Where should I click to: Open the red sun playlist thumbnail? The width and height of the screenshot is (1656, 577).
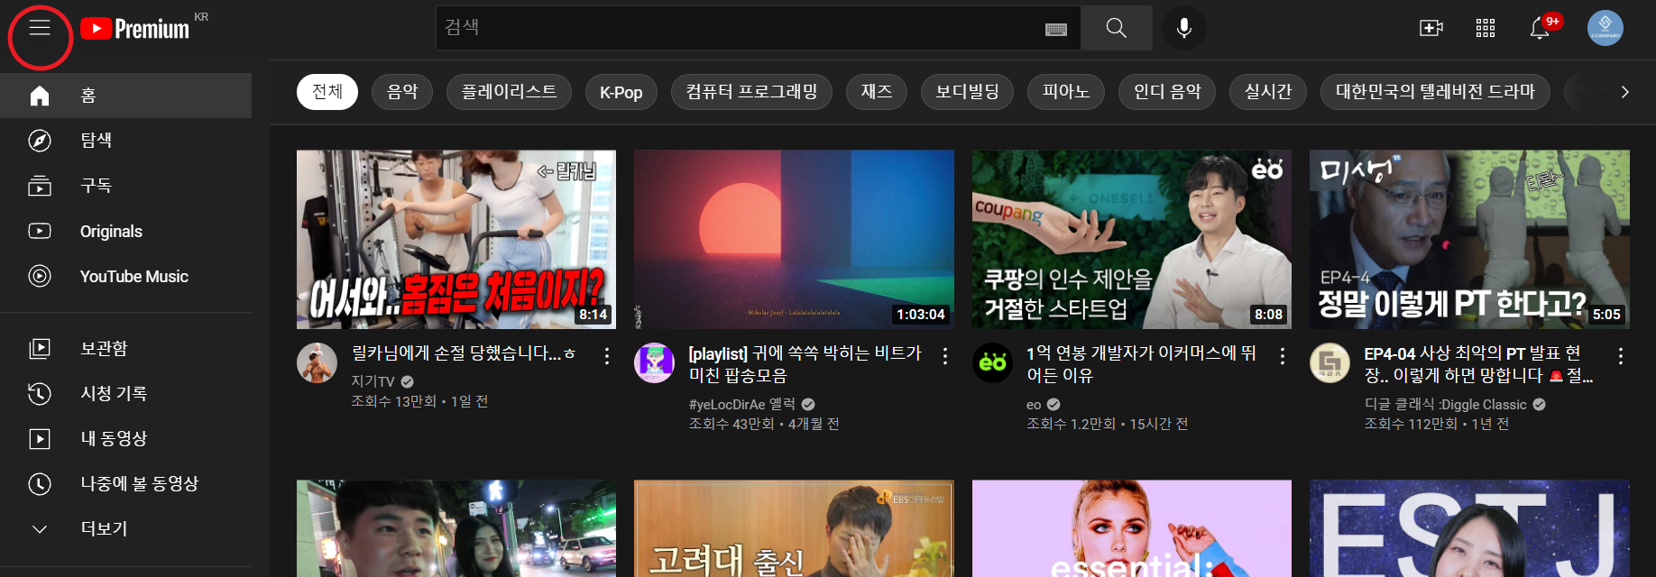coord(794,239)
